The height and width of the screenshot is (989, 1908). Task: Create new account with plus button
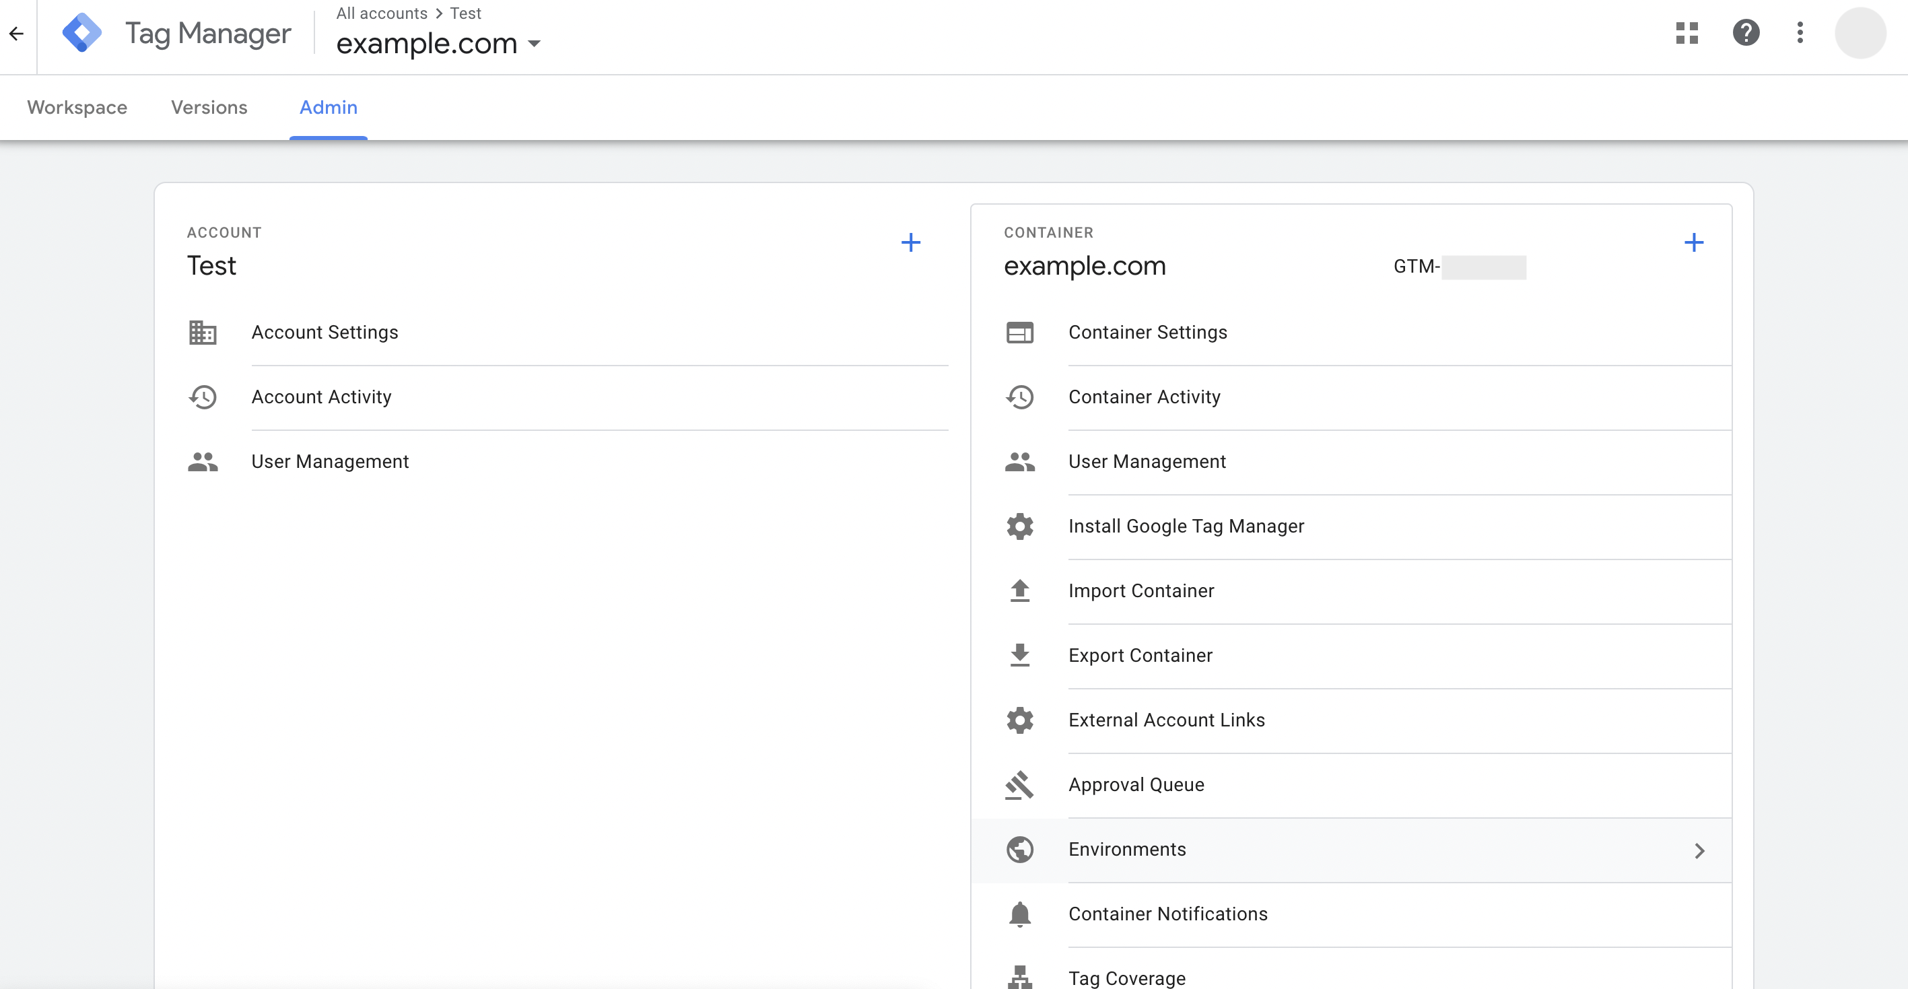[x=910, y=243]
